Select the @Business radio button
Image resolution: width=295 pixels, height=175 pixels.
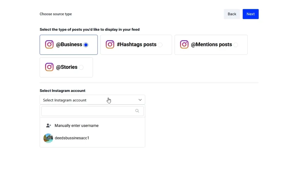point(86,45)
